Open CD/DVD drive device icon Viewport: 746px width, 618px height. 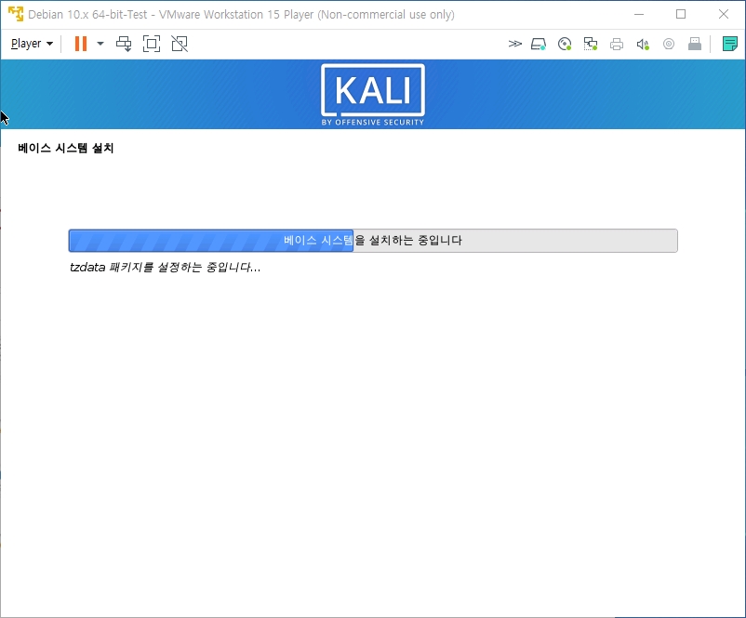(x=565, y=45)
